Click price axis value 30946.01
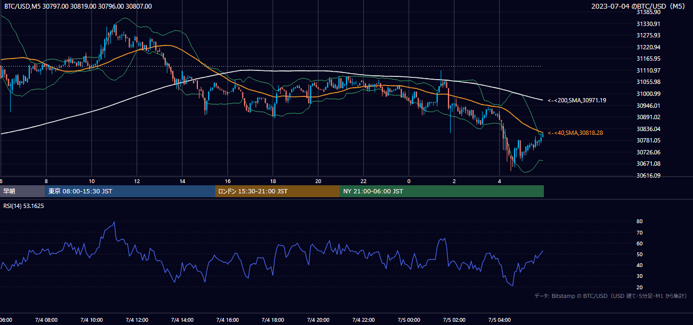Image resolution: width=693 pixels, height=325 pixels. (x=648, y=106)
